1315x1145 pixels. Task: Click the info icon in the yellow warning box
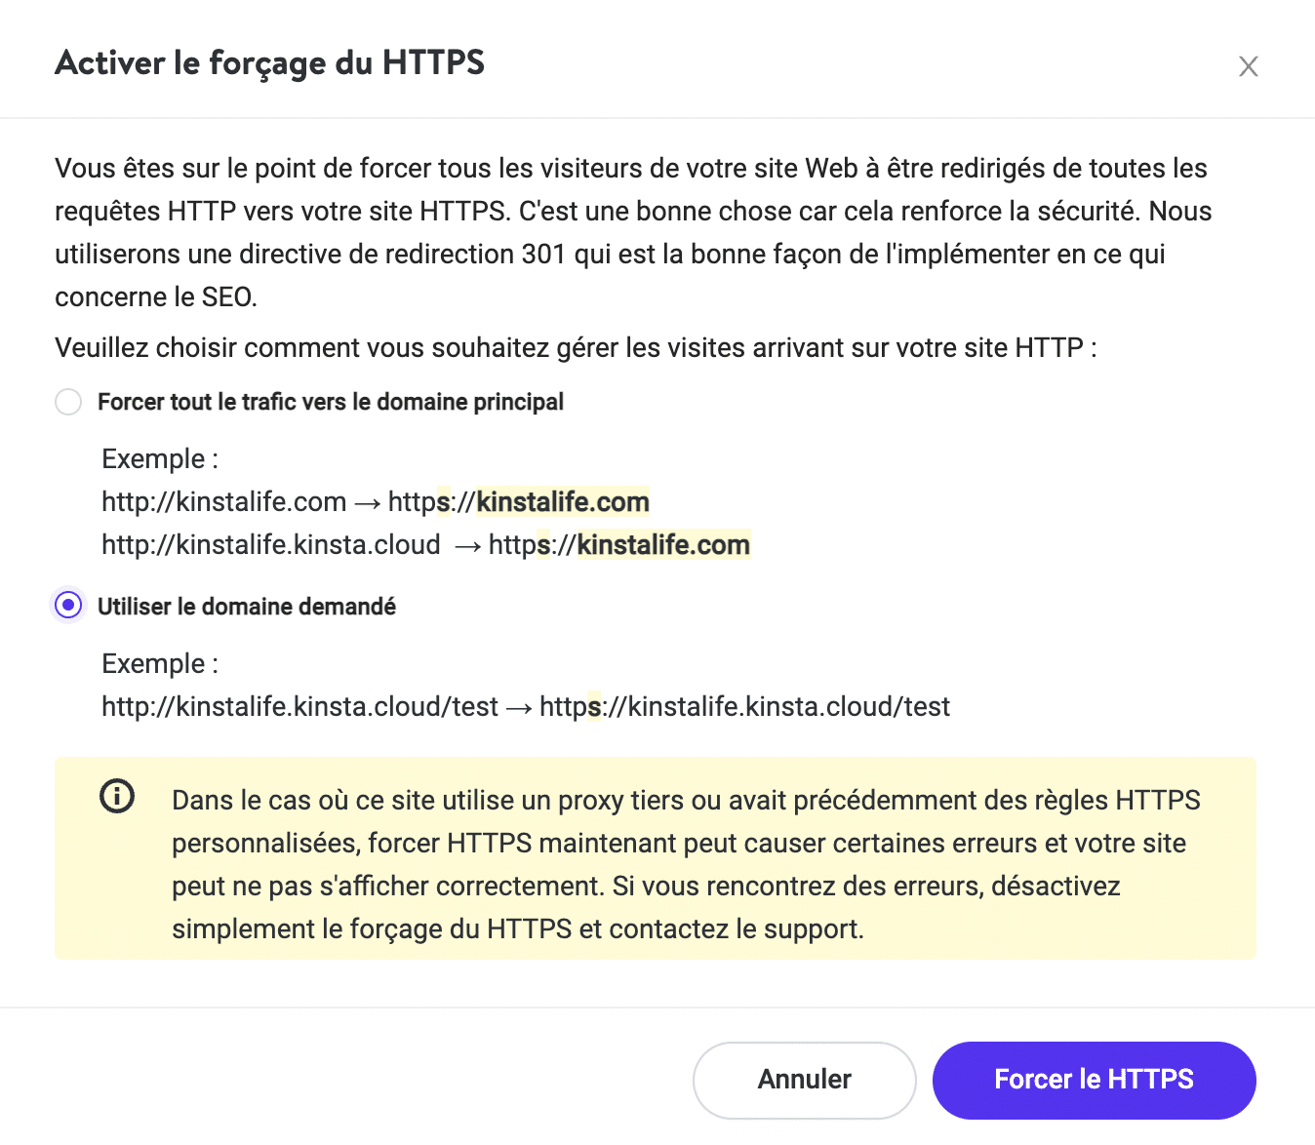pos(116,796)
